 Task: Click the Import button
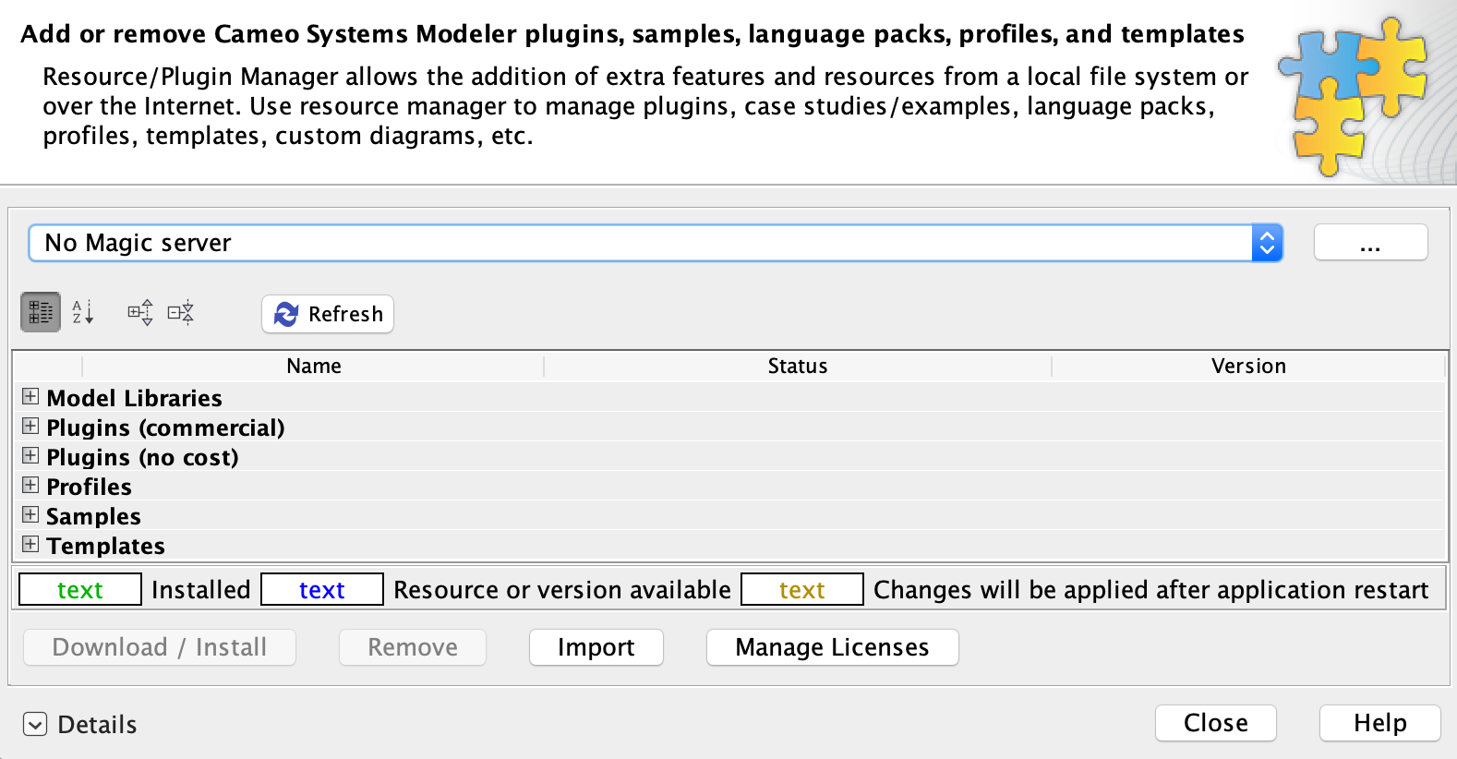click(596, 647)
